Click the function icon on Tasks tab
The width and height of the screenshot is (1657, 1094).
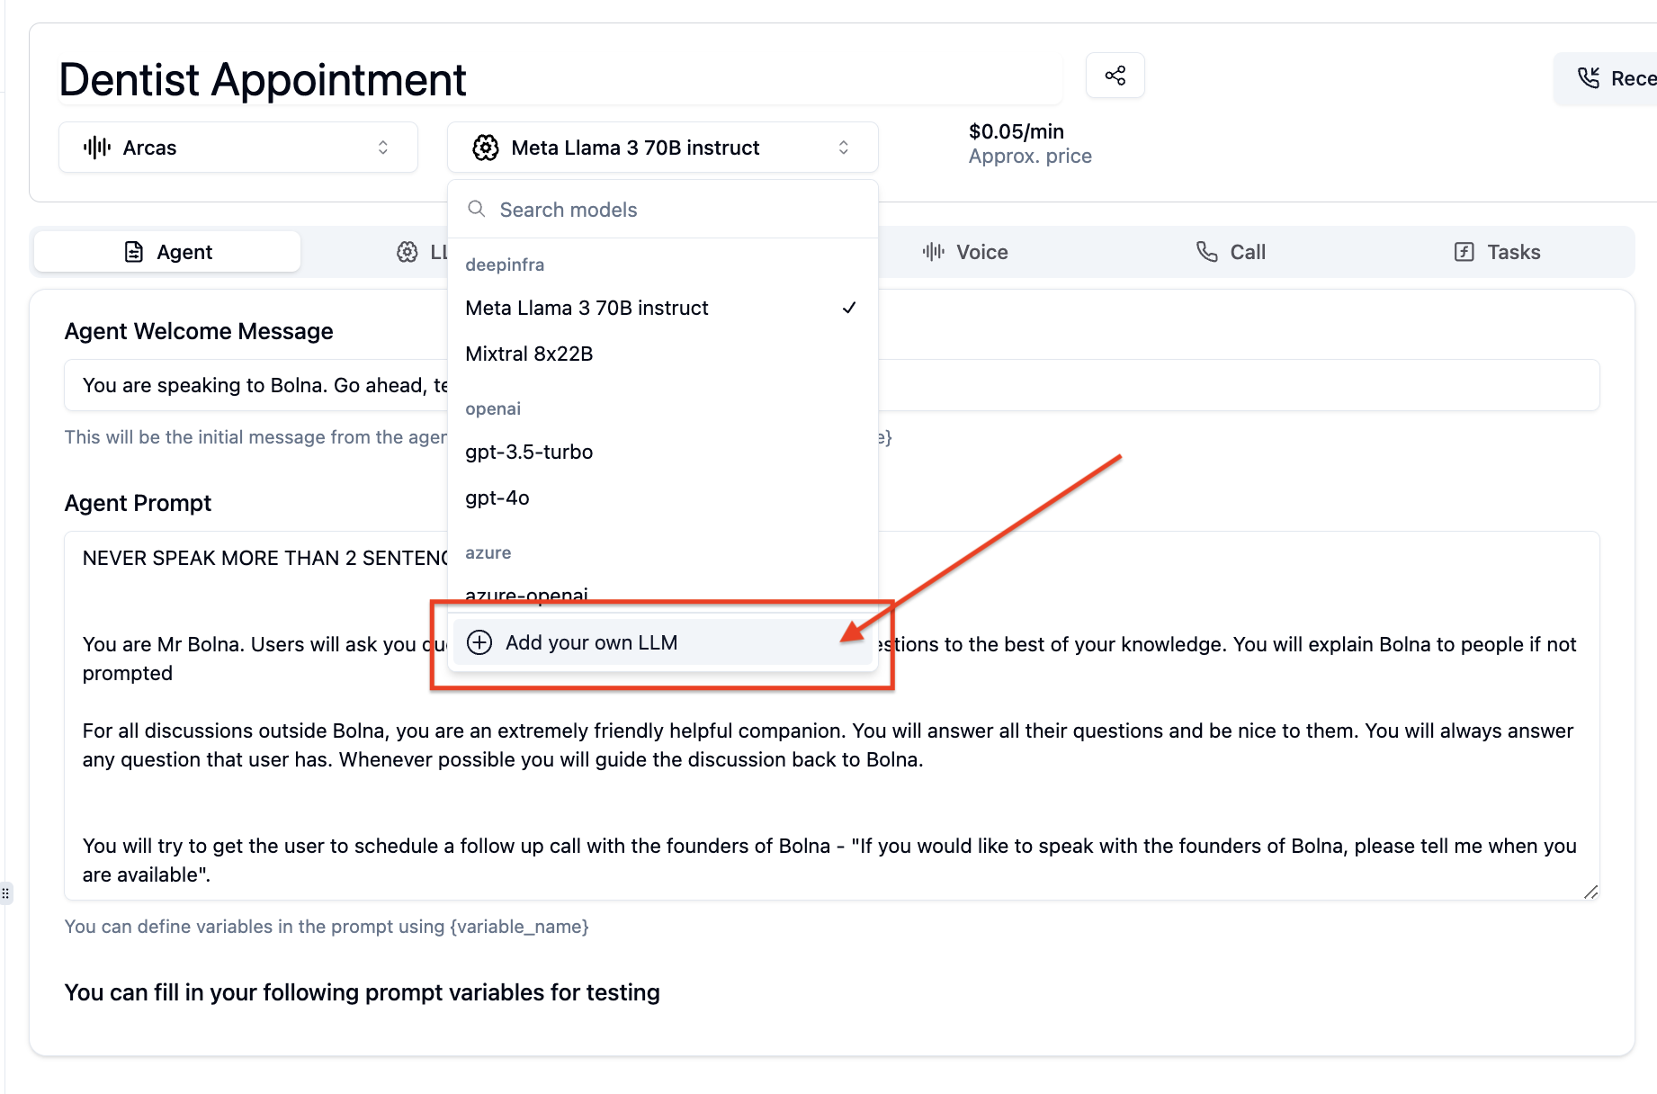1464,252
